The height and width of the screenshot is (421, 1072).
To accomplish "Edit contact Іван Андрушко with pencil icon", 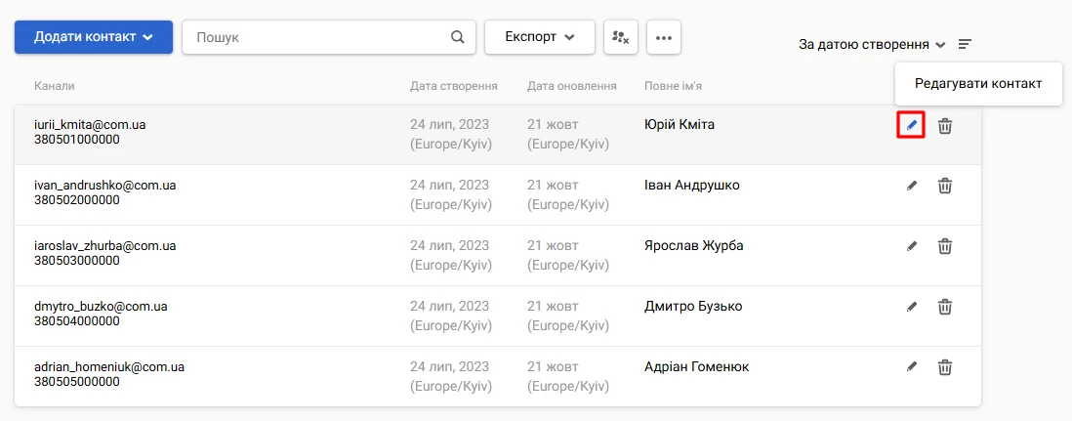I will pos(911,186).
